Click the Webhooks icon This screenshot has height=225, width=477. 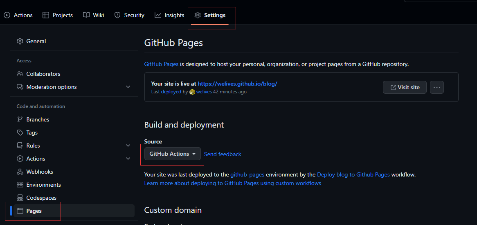click(20, 172)
